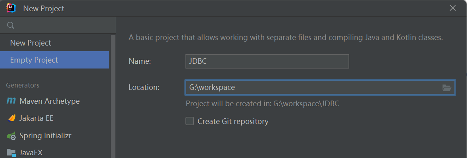The image size is (467, 158).
Task: Choose the JavaFX generator label
Action: 31,153
